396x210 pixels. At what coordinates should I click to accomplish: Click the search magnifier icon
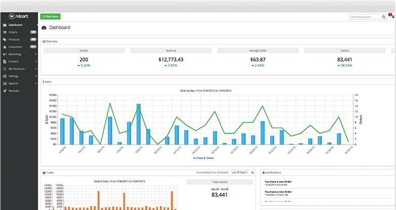click(x=384, y=17)
